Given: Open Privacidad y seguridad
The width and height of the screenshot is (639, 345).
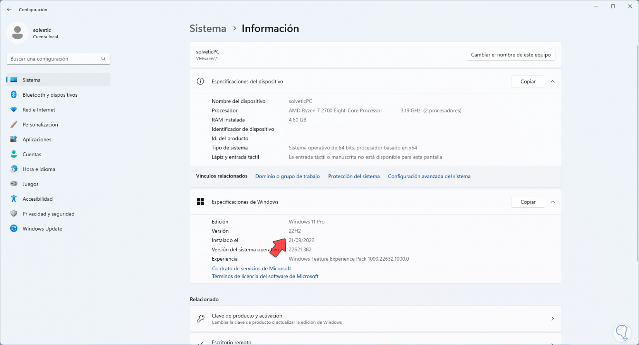Looking at the screenshot, I should coord(58,213).
